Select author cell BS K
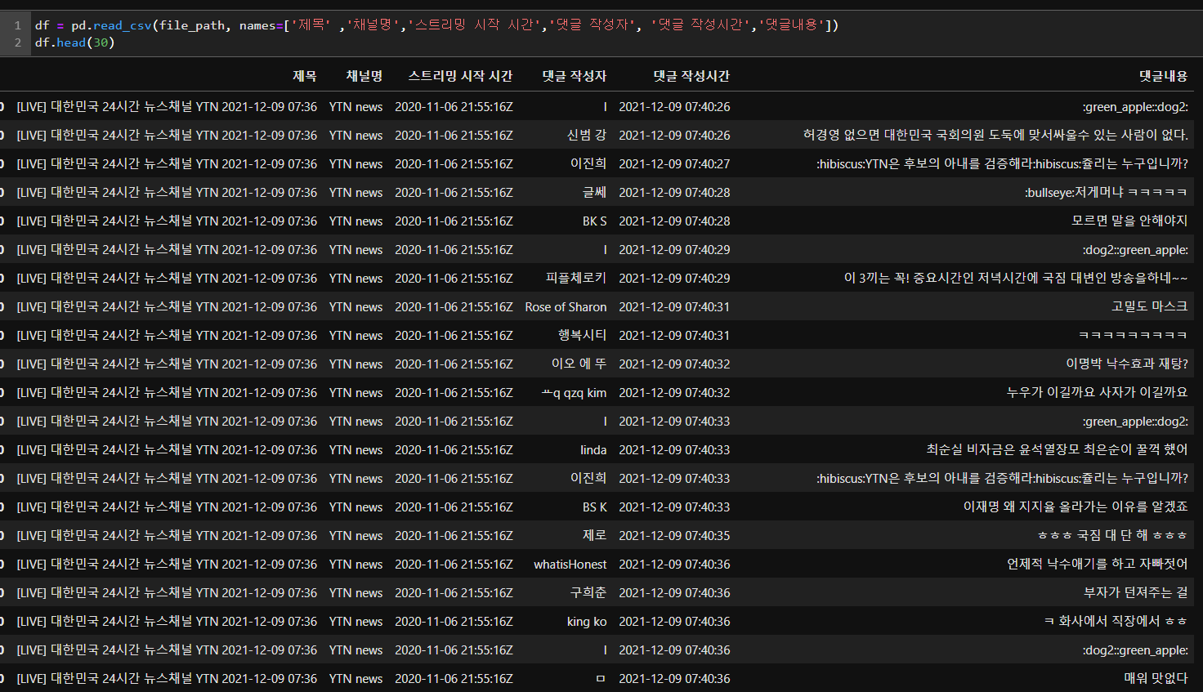The image size is (1203, 692). 594,507
